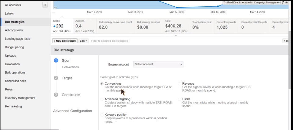Select the Clicks metric tile

click(x=62, y=26)
